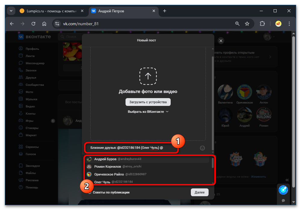Expand Выбрать из ВКонтакте dropdown

148,112
